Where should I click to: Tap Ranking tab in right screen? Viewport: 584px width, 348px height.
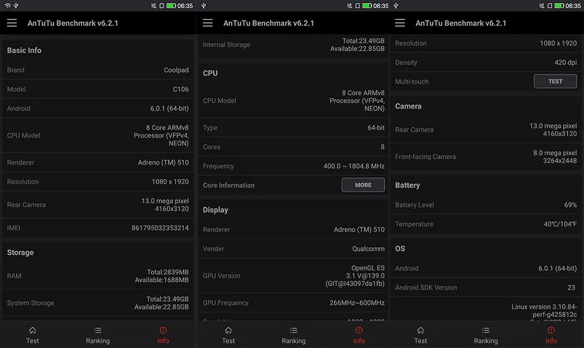485,335
